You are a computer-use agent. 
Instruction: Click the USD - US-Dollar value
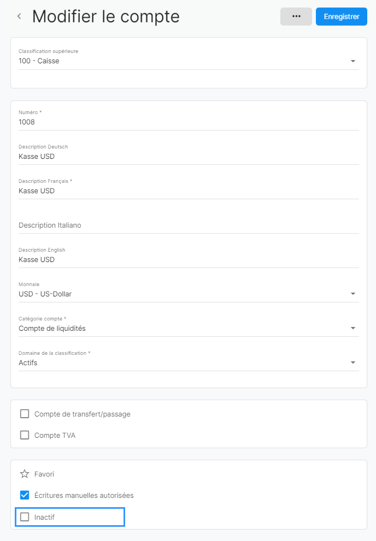point(45,294)
